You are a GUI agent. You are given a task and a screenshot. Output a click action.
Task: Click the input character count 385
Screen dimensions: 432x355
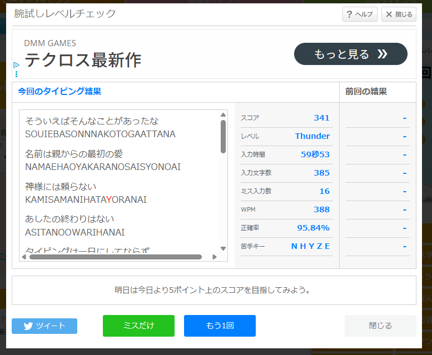click(x=321, y=173)
